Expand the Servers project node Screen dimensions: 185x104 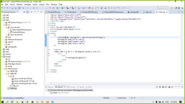pyautogui.click(x=2, y=54)
